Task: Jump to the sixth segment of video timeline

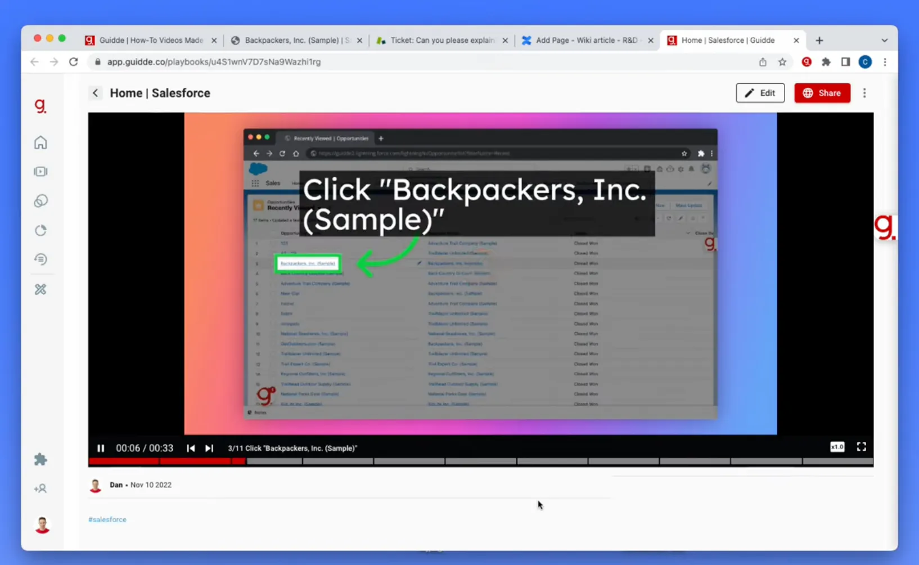Action: click(480, 461)
